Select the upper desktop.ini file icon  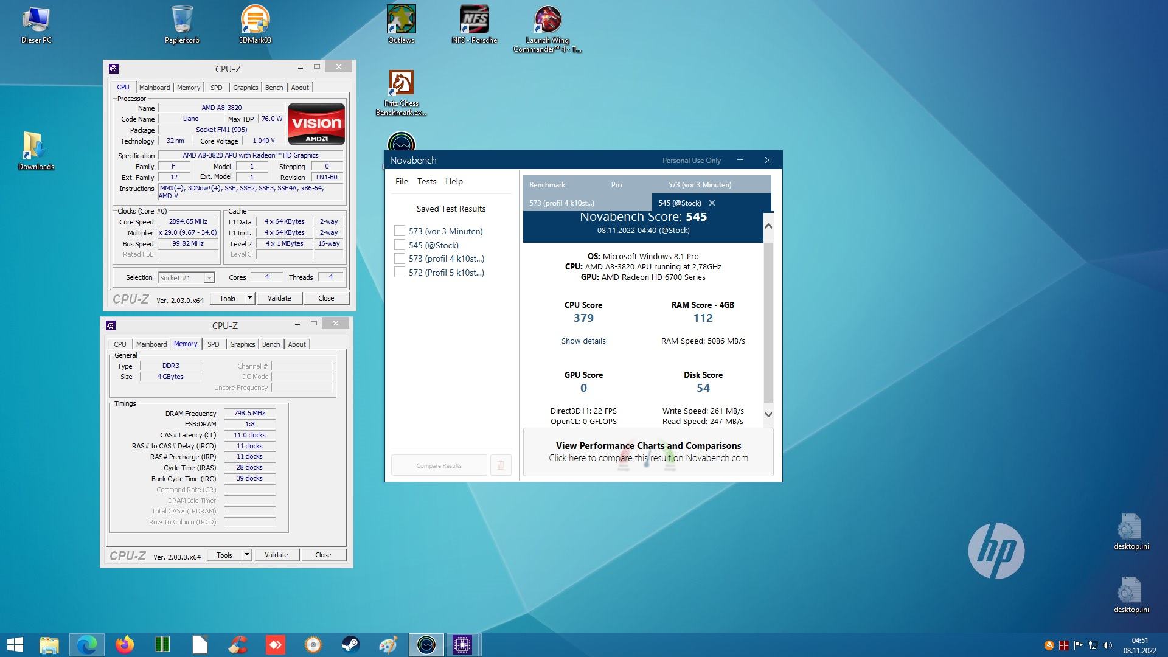pos(1131,531)
